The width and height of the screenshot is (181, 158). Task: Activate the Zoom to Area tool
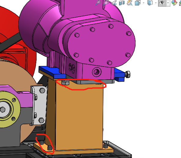pos(106,2)
